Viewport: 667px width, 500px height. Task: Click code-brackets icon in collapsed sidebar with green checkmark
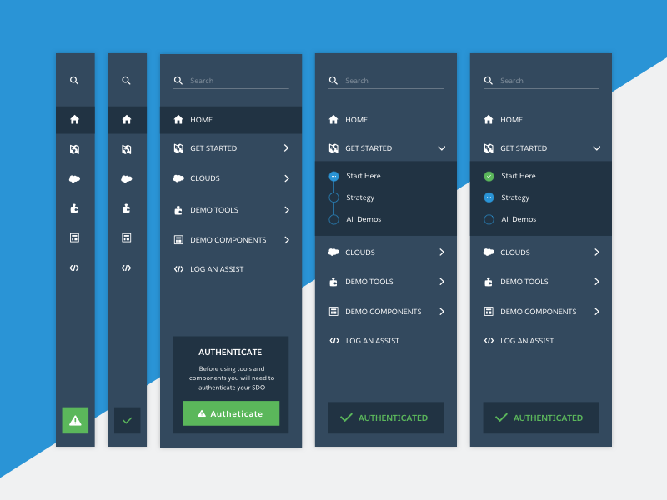[126, 267]
